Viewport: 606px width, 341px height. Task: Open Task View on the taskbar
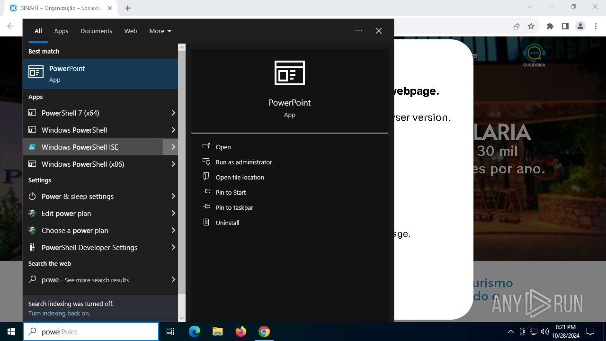click(170, 332)
